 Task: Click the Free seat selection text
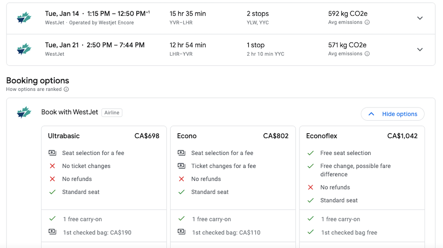[x=346, y=153]
